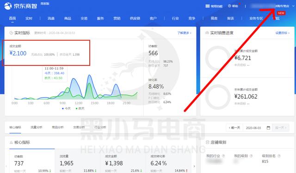Select the ¥2,100 成交金额 value
The image size is (296, 173).
click(18, 53)
